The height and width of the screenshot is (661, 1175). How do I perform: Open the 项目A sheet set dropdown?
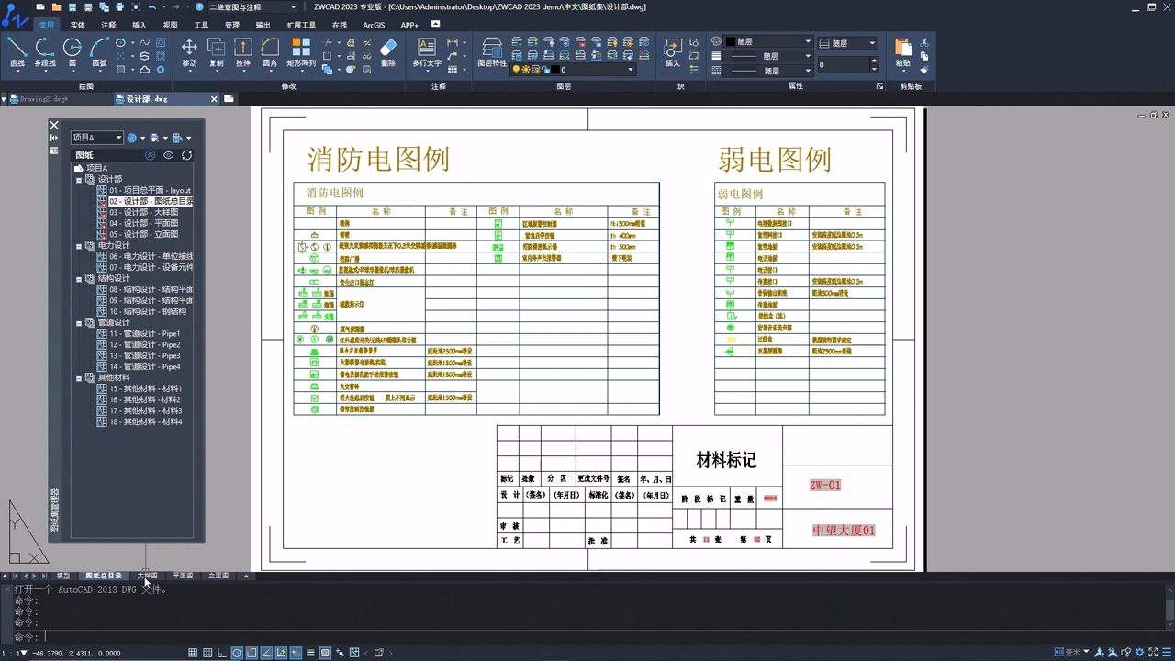97,138
